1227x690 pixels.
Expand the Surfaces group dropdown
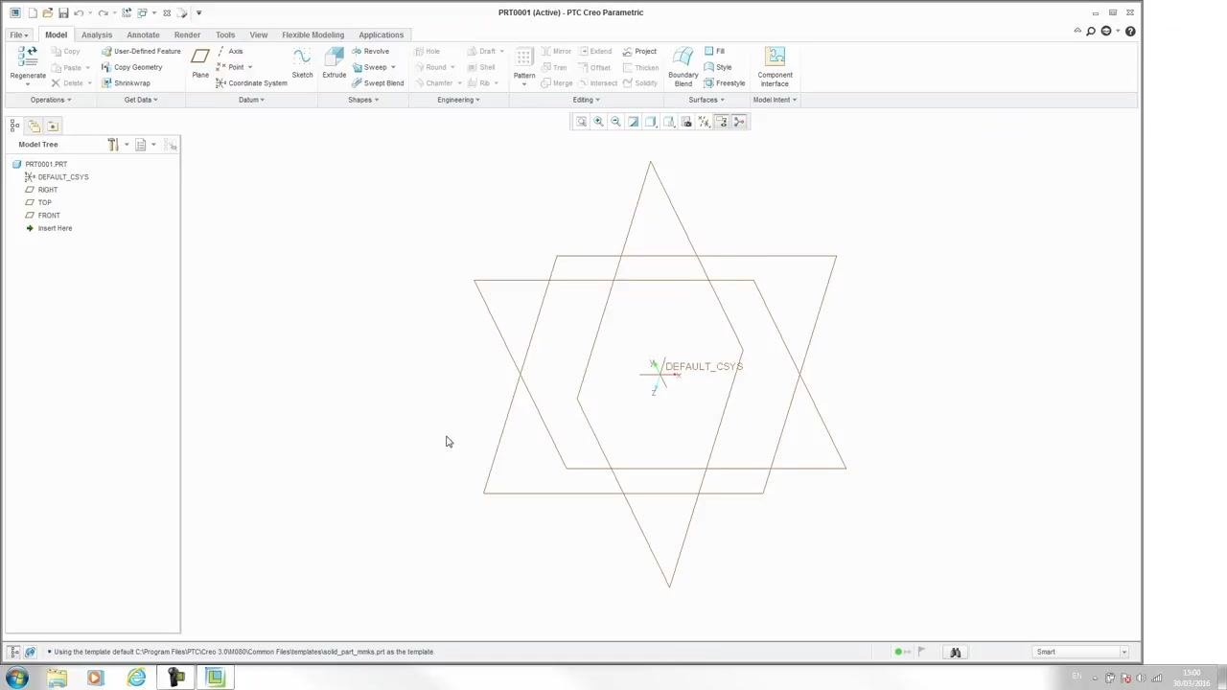point(706,100)
